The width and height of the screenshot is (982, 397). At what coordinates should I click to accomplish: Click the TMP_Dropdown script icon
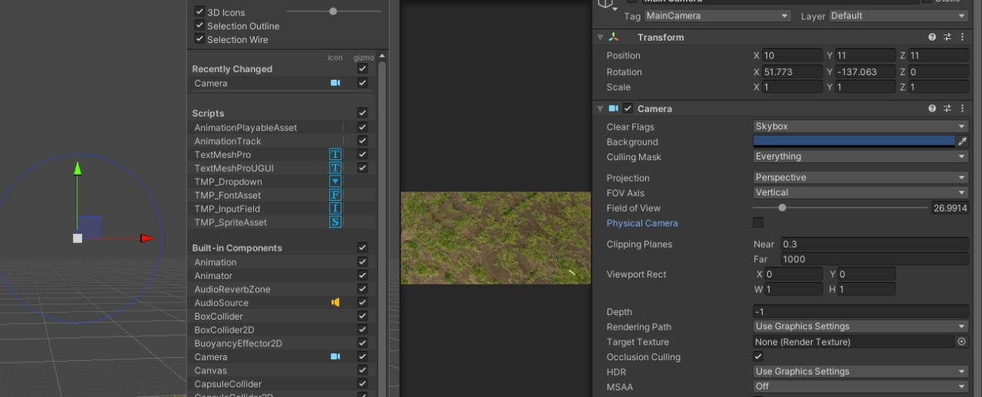(334, 182)
